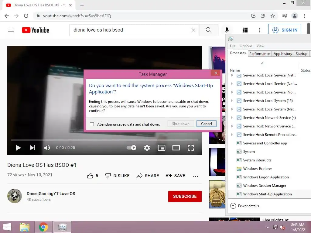Viewport: 311px width, 233px height.
Task: Reload the YouTube page
Action: [x=26, y=16]
